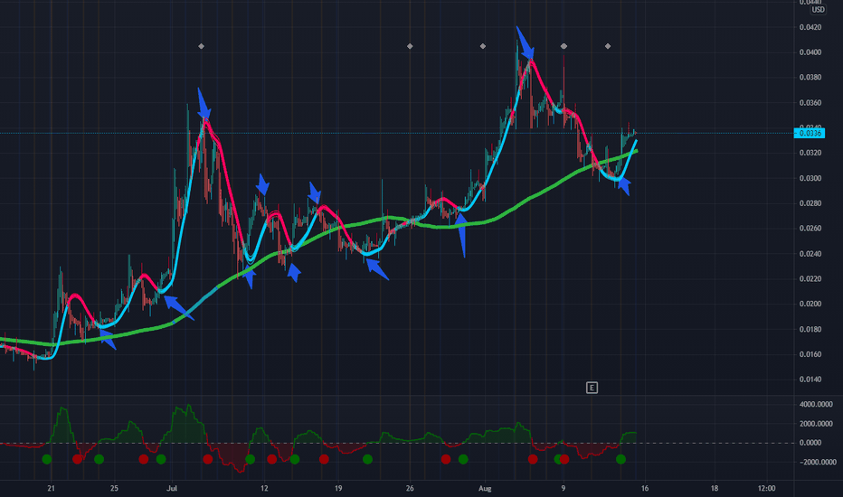
Task: Click the '12:00' time label on the axis
Action: (767, 488)
